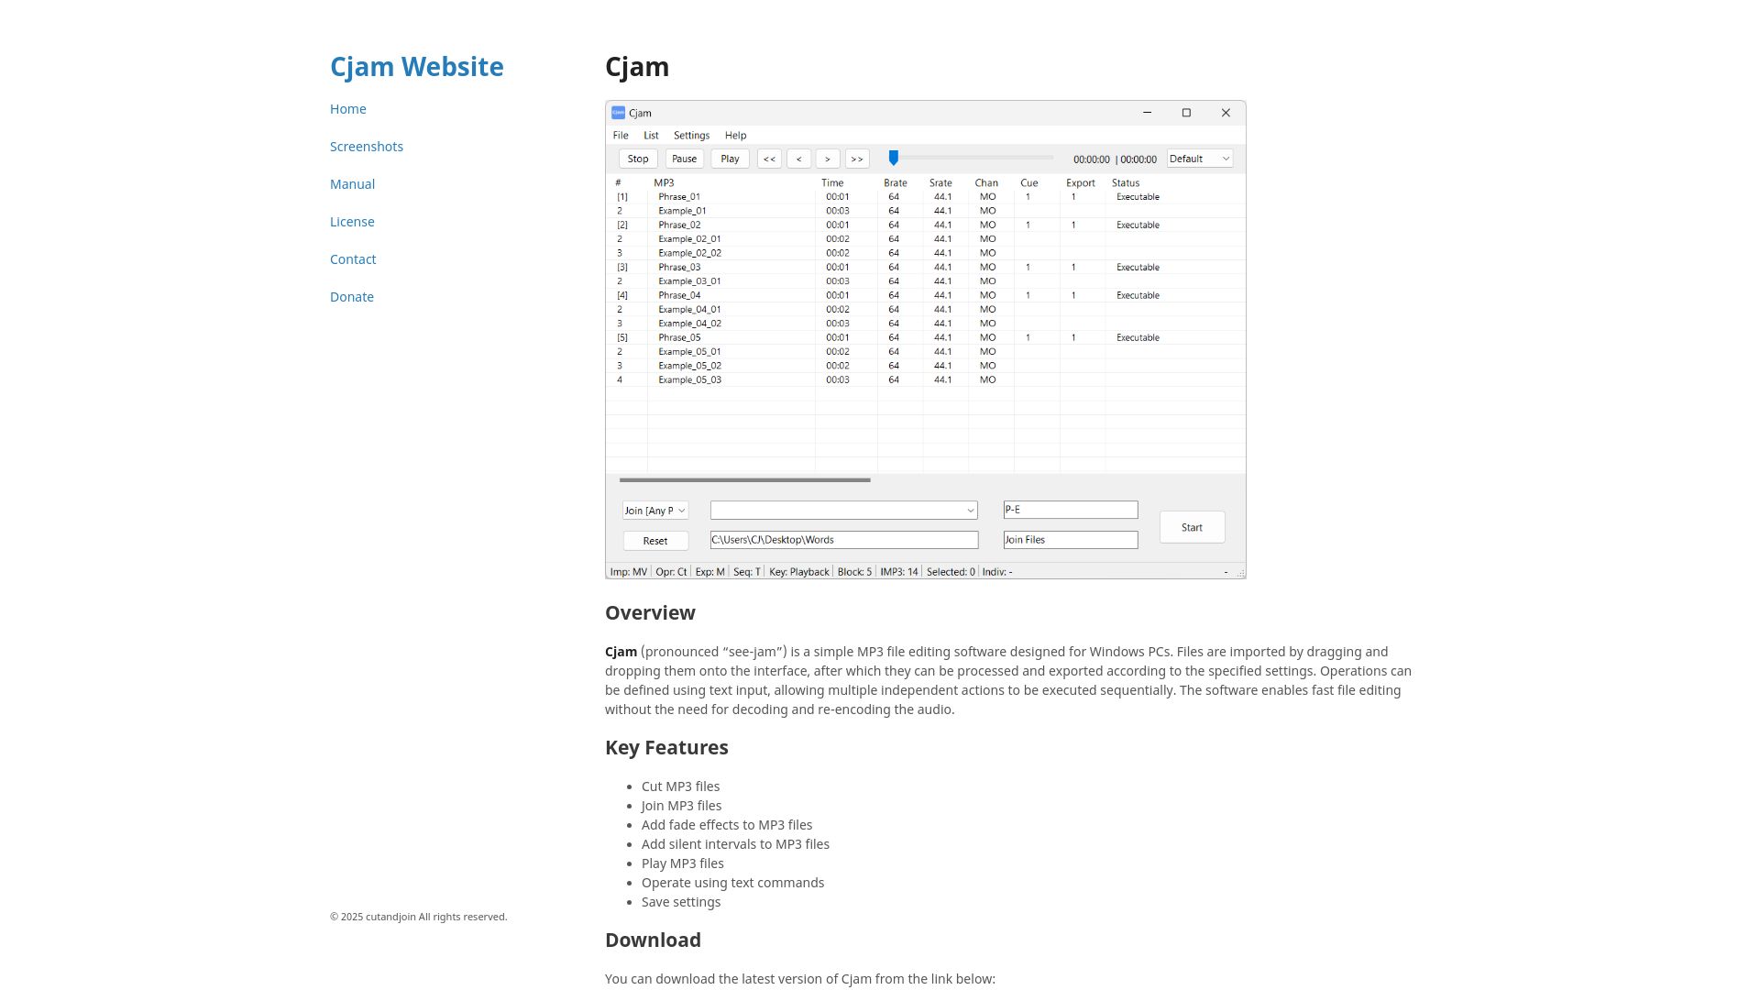Open License page

[352, 222]
